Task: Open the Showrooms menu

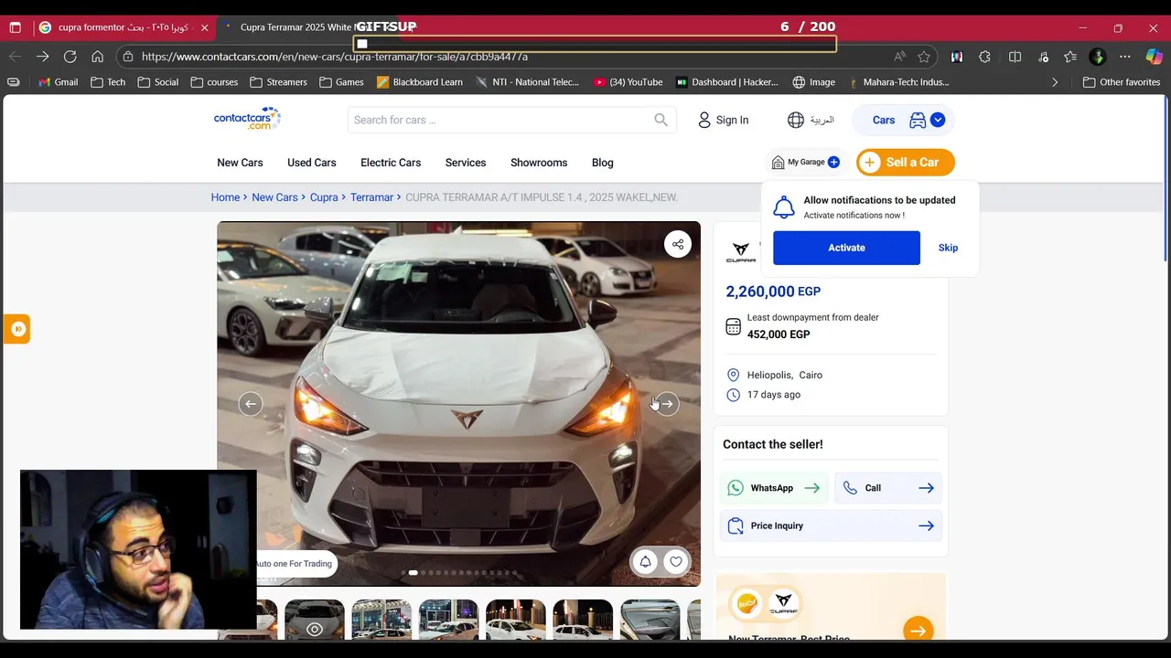Action: coord(539,163)
